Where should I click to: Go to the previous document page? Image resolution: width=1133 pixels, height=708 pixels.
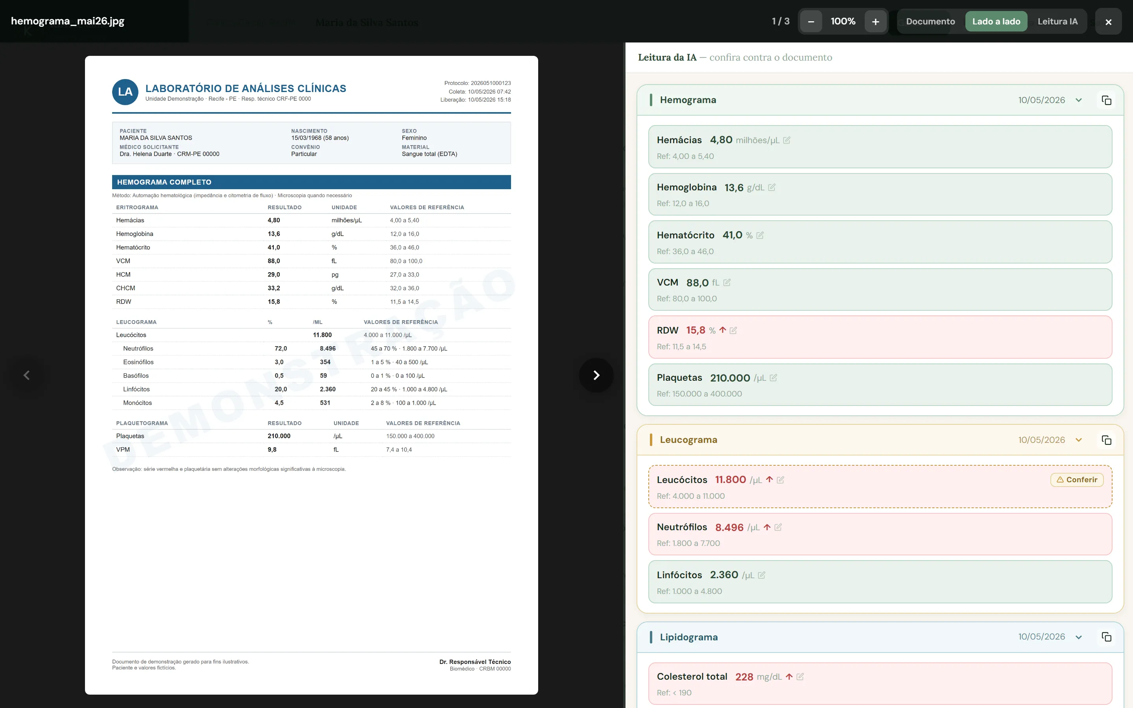pos(27,375)
